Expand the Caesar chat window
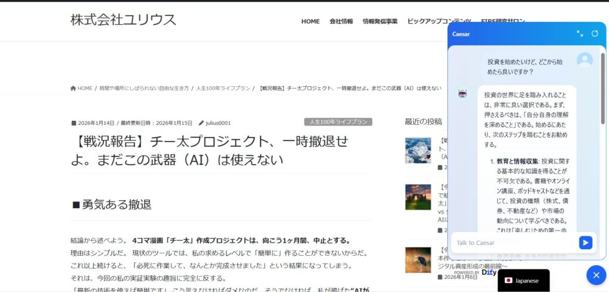This screenshot has height=292, width=609. tap(579, 34)
